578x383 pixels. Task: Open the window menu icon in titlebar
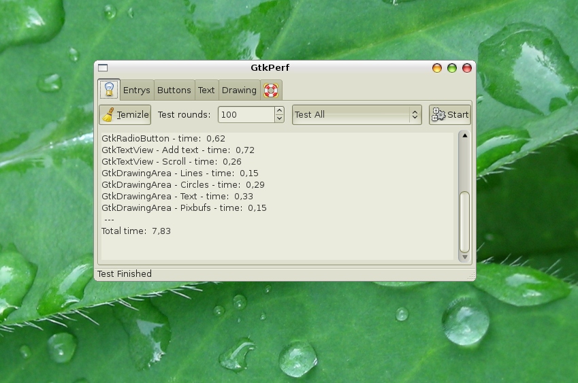click(x=103, y=68)
